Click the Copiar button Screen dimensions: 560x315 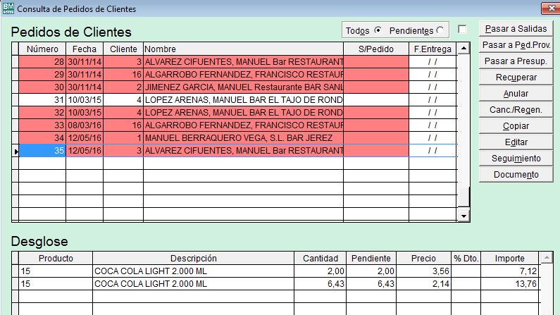point(516,126)
